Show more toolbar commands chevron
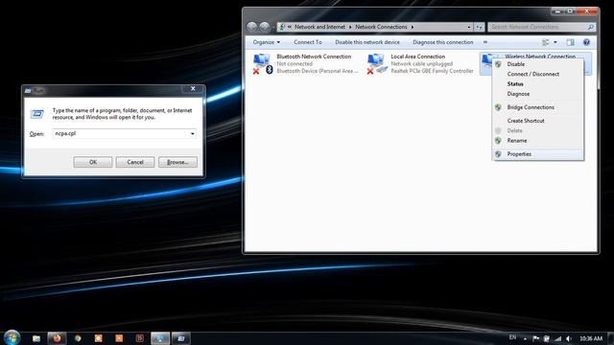Screen dimensions: 614x345 pyautogui.click(x=485, y=42)
